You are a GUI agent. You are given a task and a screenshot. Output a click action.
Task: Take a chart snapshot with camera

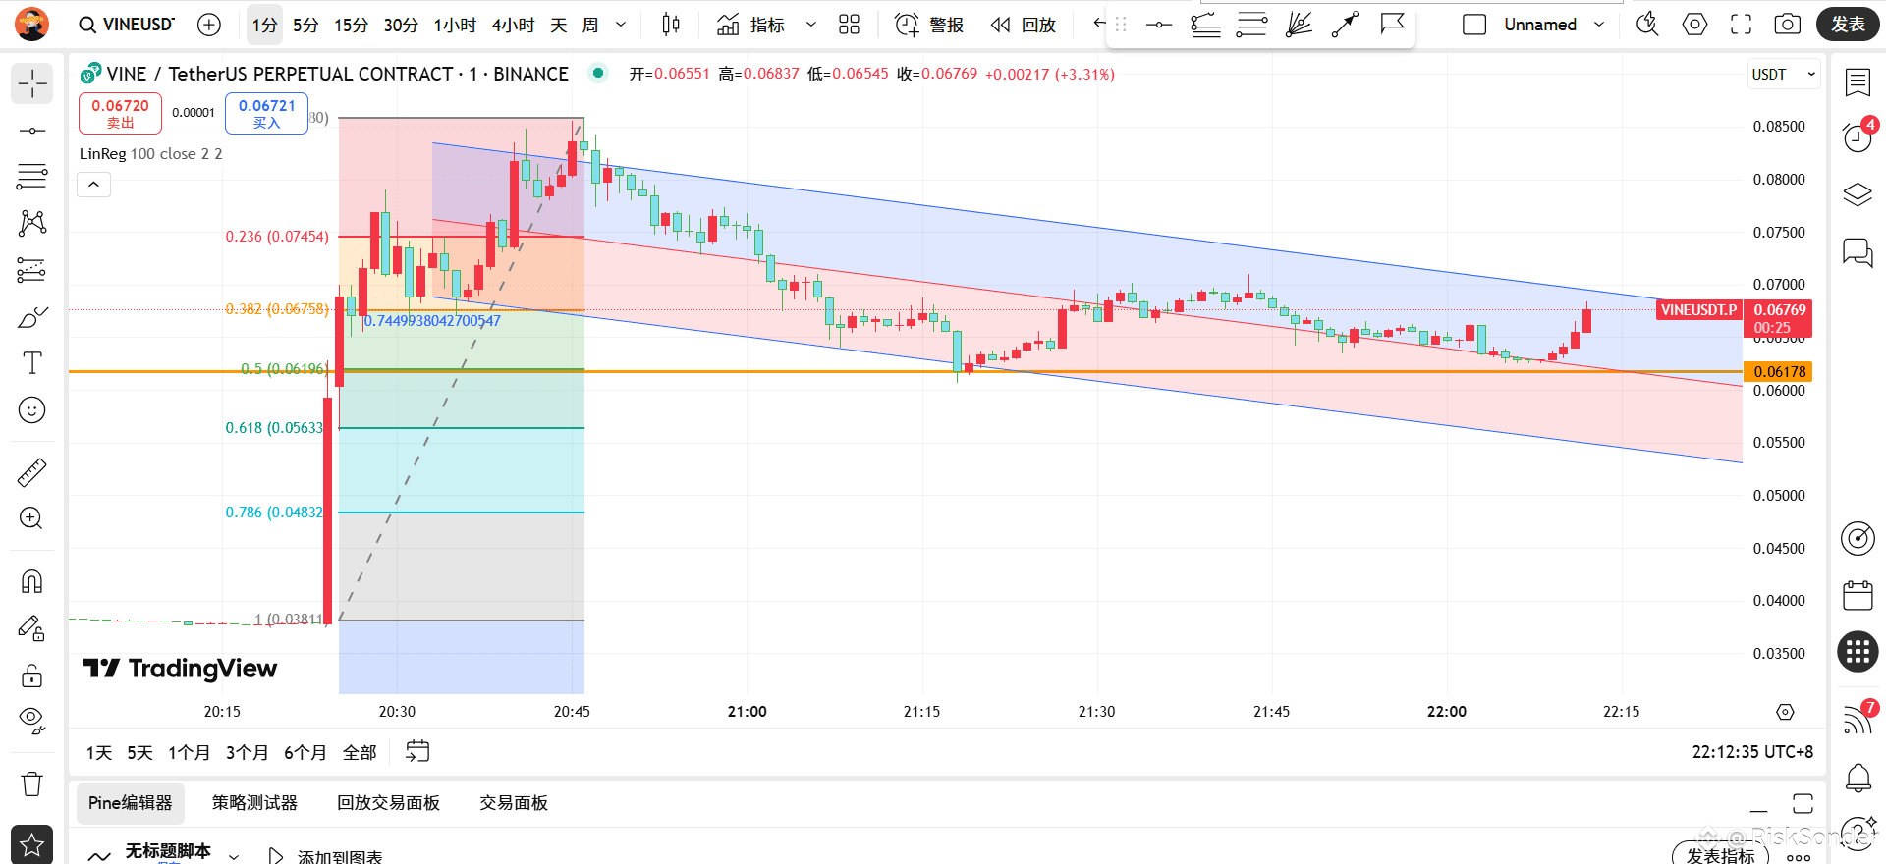pos(1788,25)
